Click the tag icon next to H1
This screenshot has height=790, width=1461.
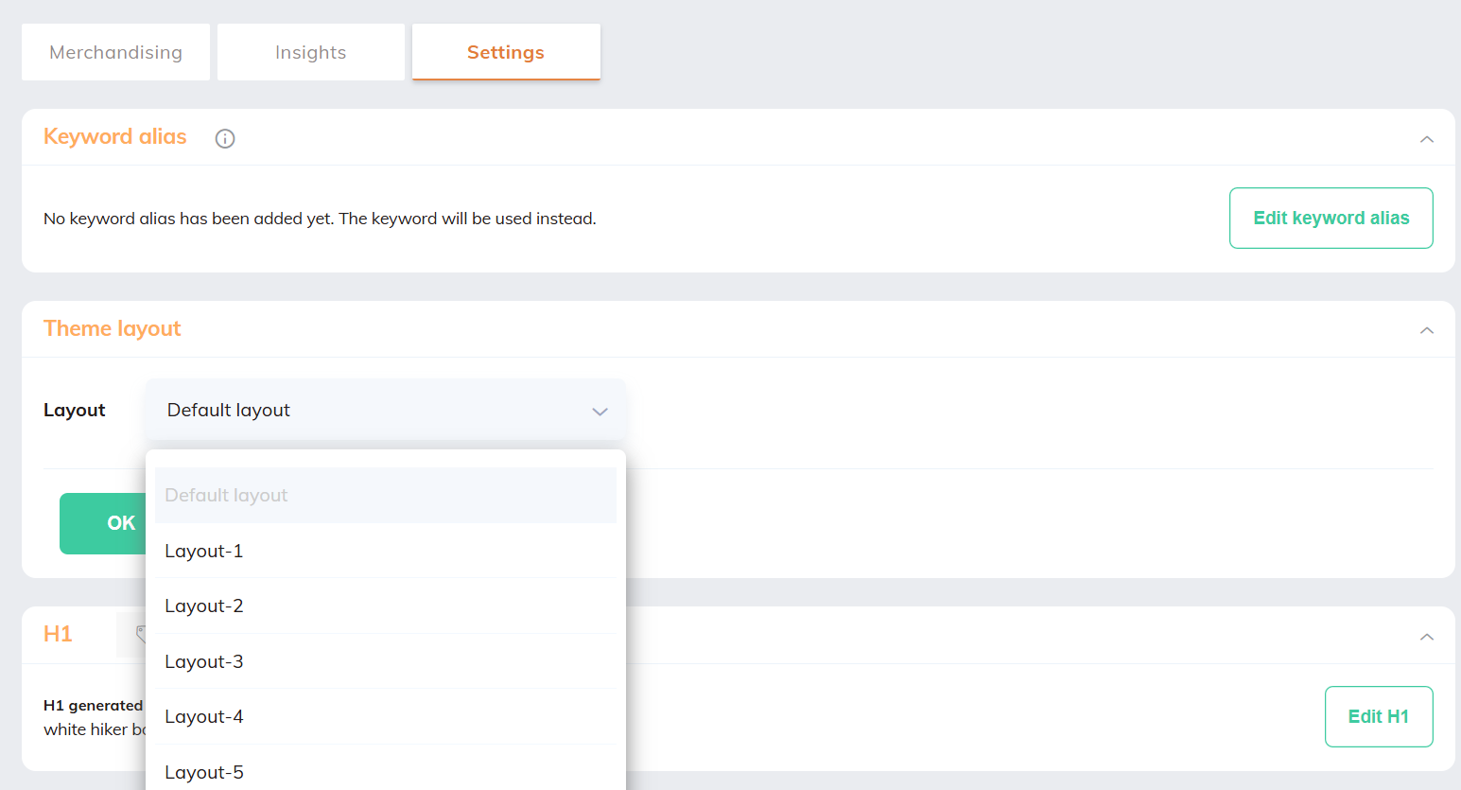point(138,634)
